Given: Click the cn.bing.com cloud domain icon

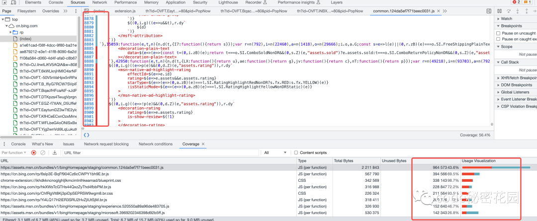Looking at the screenshot, I should coord(11,26).
